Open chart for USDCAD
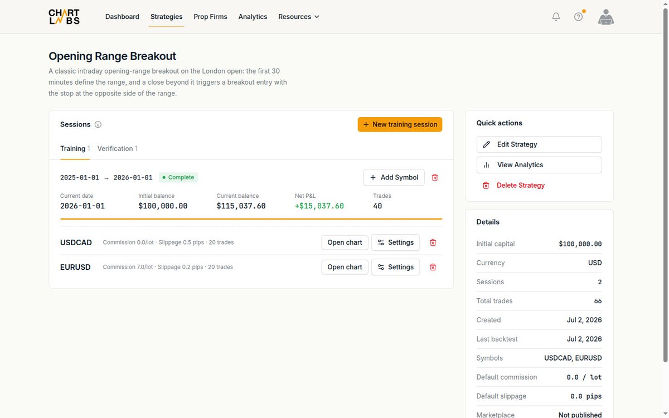 pyautogui.click(x=345, y=242)
